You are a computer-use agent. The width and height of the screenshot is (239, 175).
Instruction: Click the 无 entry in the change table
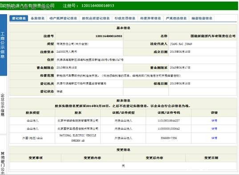tap(123, 166)
